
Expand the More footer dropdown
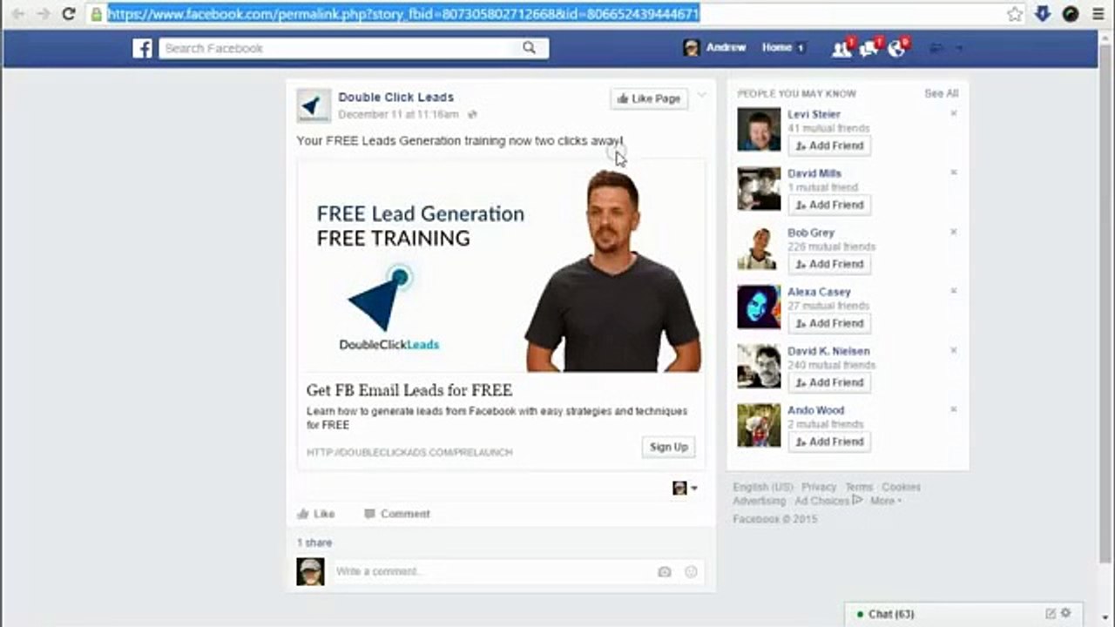tap(885, 501)
